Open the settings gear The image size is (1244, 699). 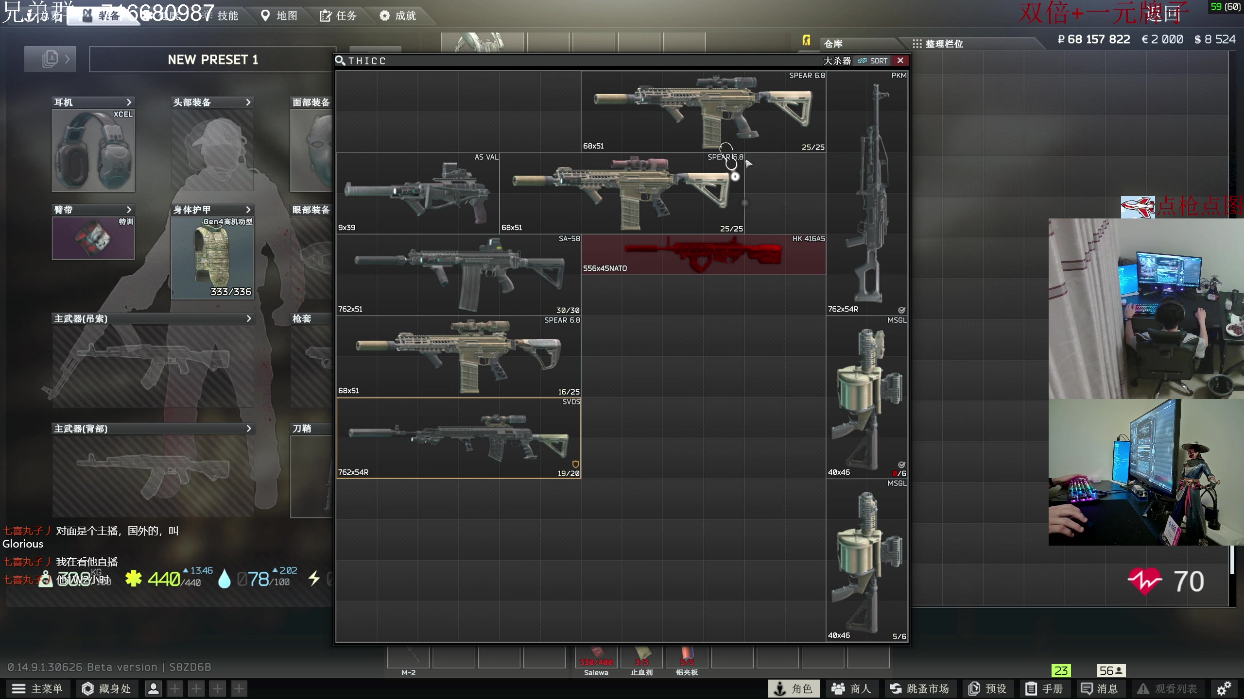pos(1224,688)
